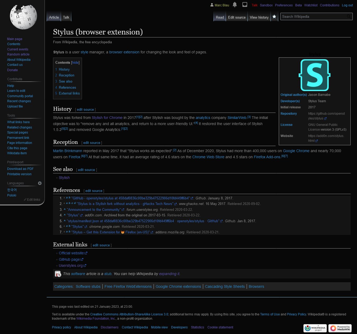Jump to History in Contents

pos(64,70)
